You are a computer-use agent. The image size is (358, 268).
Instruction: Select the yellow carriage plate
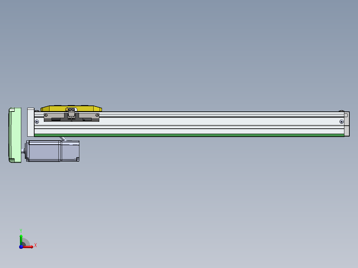tap(71, 108)
